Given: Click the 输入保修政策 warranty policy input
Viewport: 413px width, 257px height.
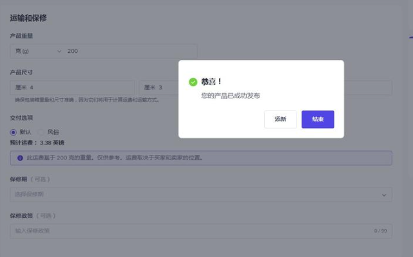Looking at the screenshot, I should click(x=187, y=231).
